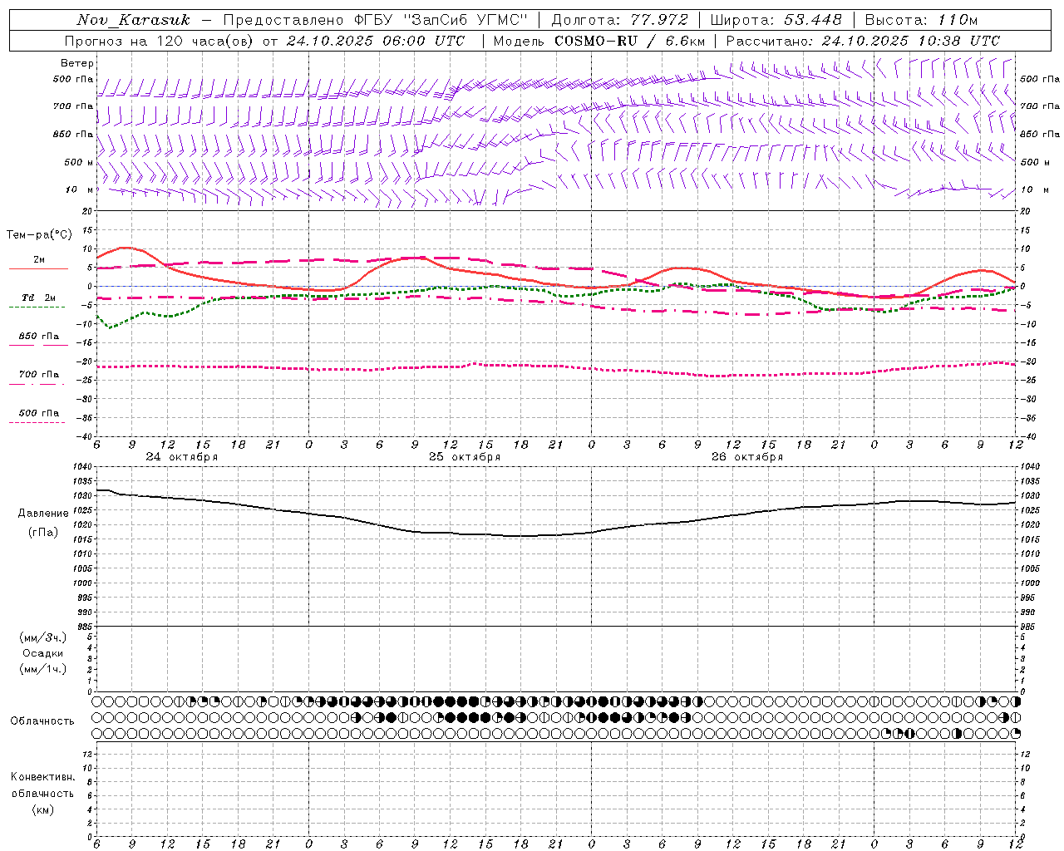The width and height of the screenshot is (1064, 851).
Task: Click the Прогноз на 120 часа(ов) text
Action: [x=160, y=41]
